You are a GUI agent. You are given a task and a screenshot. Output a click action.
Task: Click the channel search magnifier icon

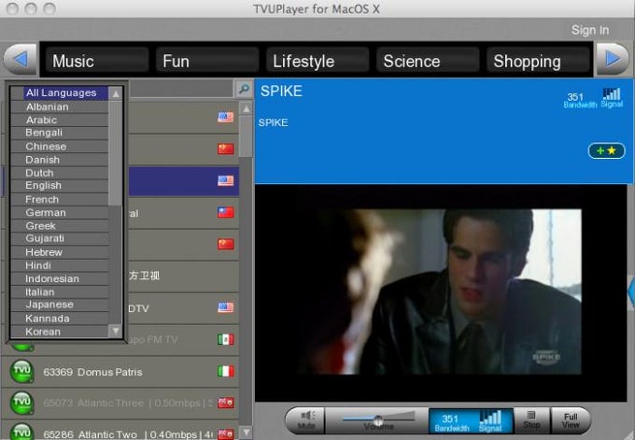pos(244,89)
